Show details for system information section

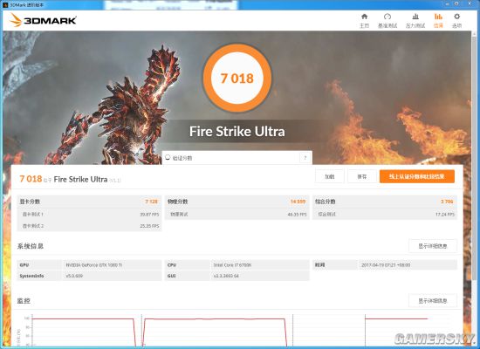433,246
